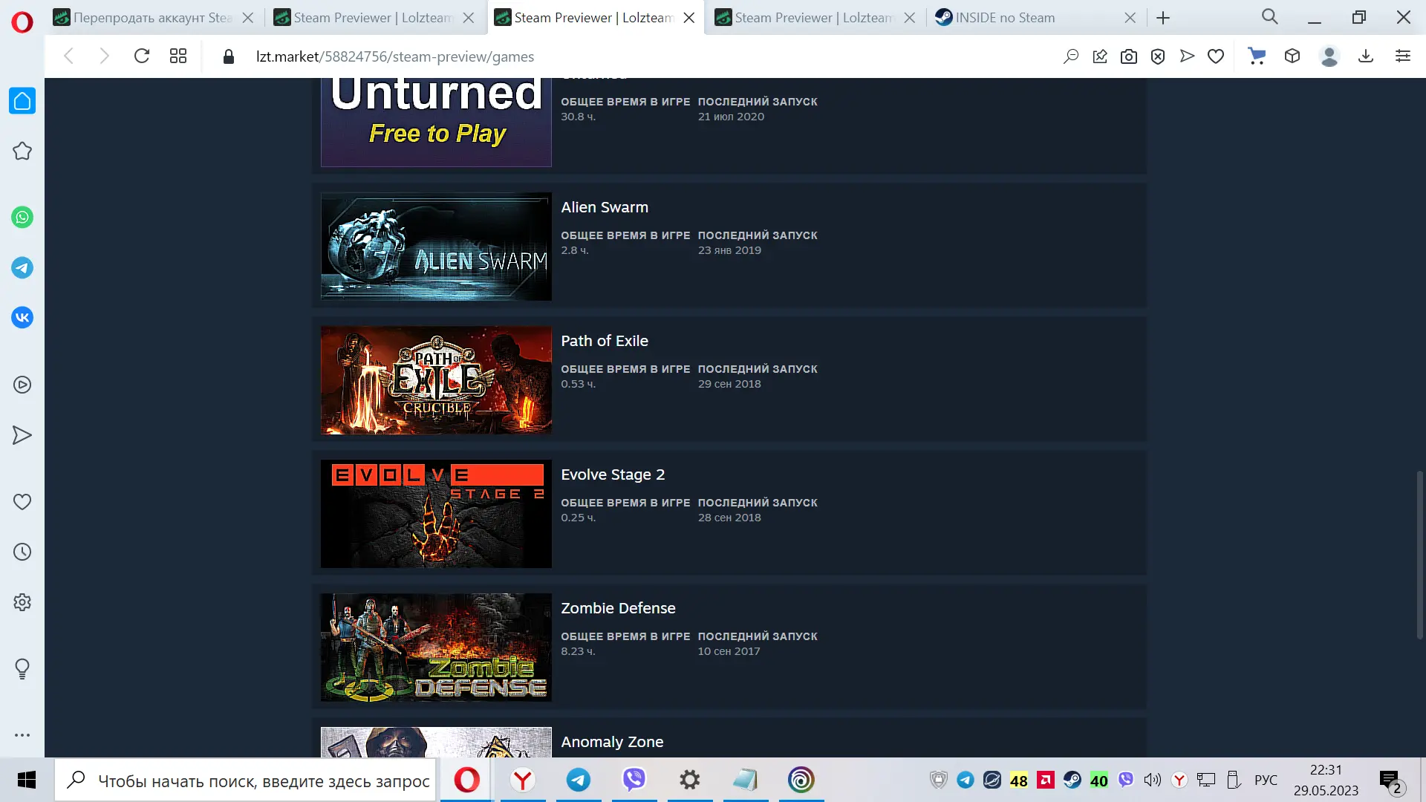Go to Opera start page home icon
The width and height of the screenshot is (1426, 802).
click(x=22, y=101)
